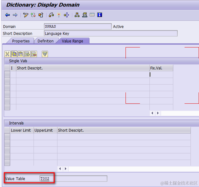Click first UpperLimit cell in Intervals

45,137
